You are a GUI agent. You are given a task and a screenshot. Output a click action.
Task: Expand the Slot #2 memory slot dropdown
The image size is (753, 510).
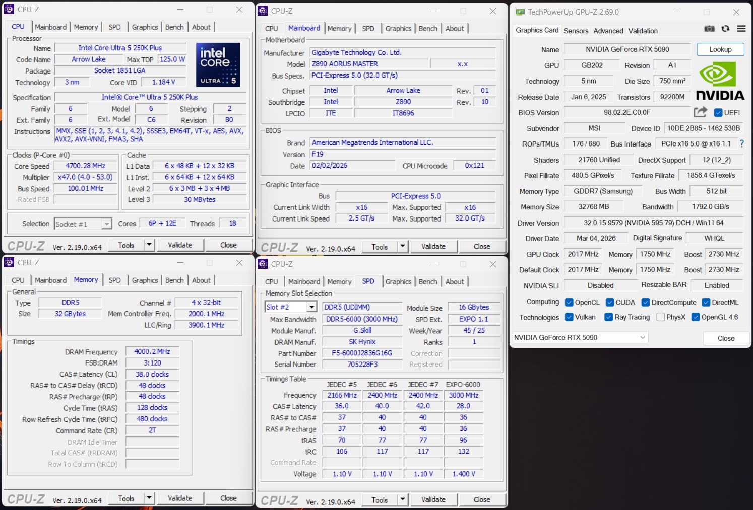coord(312,307)
